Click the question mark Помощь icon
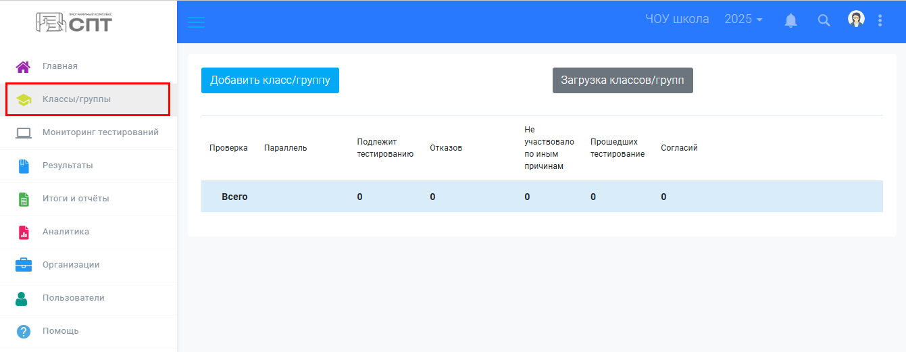The width and height of the screenshot is (906, 352). tap(24, 332)
